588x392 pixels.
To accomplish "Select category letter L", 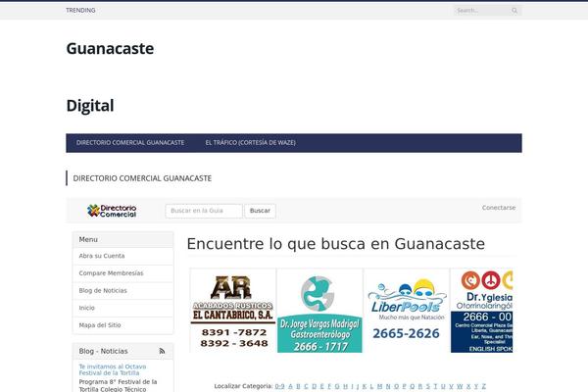I will coord(371,386).
